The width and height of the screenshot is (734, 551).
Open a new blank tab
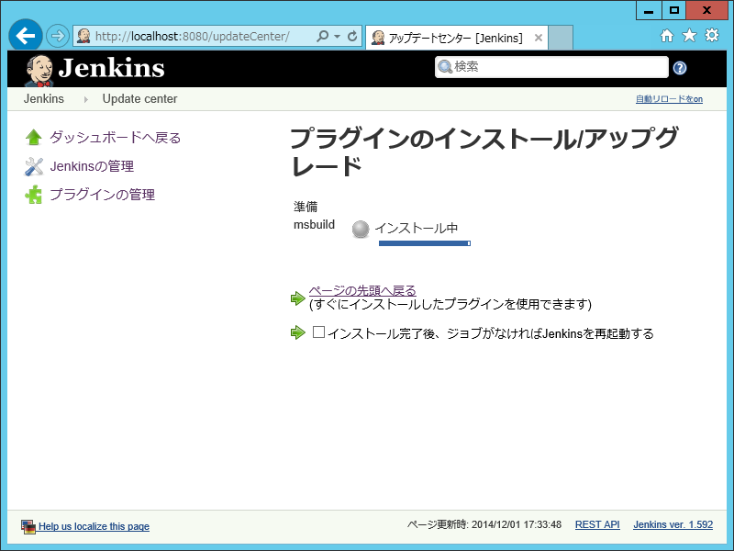pyautogui.click(x=561, y=38)
